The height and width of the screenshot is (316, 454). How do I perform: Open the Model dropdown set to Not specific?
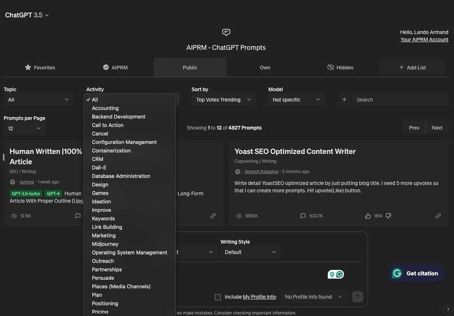click(297, 100)
